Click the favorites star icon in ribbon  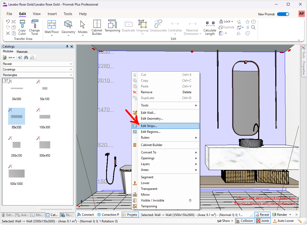248,22
